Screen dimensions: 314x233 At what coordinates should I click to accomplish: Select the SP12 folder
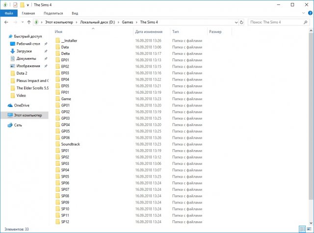click(65, 222)
